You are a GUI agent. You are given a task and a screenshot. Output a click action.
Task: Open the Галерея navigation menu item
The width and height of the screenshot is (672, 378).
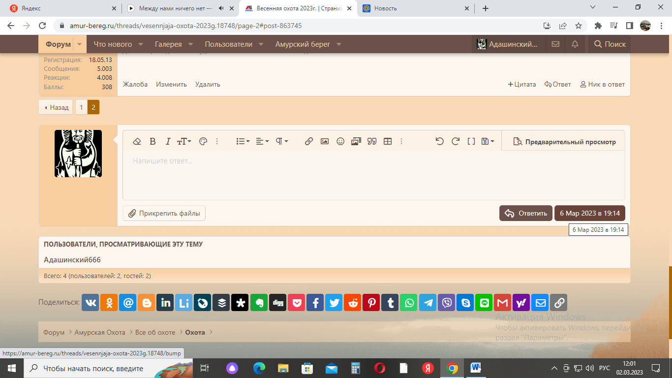coord(168,44)
